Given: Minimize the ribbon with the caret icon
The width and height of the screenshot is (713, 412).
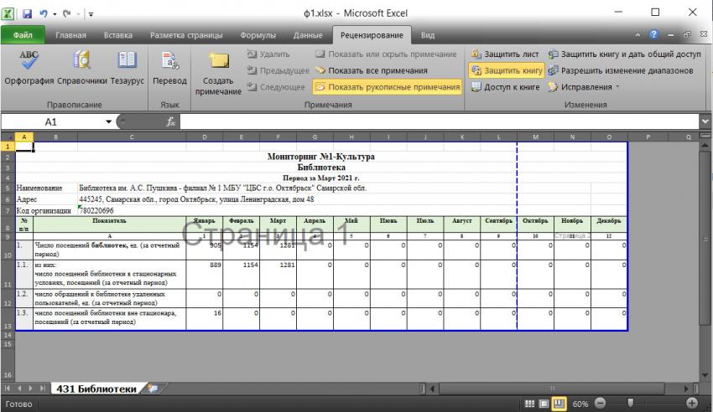Looking at the screenshot, I should 638,35.
